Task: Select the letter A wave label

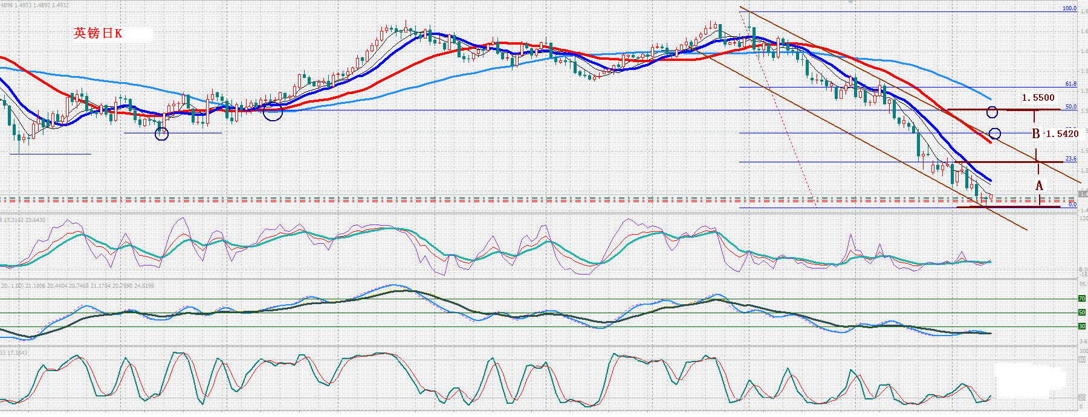Action: pos(1039,185)
